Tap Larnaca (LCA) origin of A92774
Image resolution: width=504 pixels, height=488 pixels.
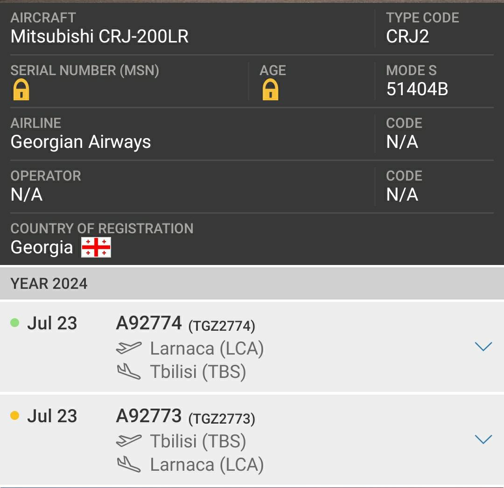(207, 348)
